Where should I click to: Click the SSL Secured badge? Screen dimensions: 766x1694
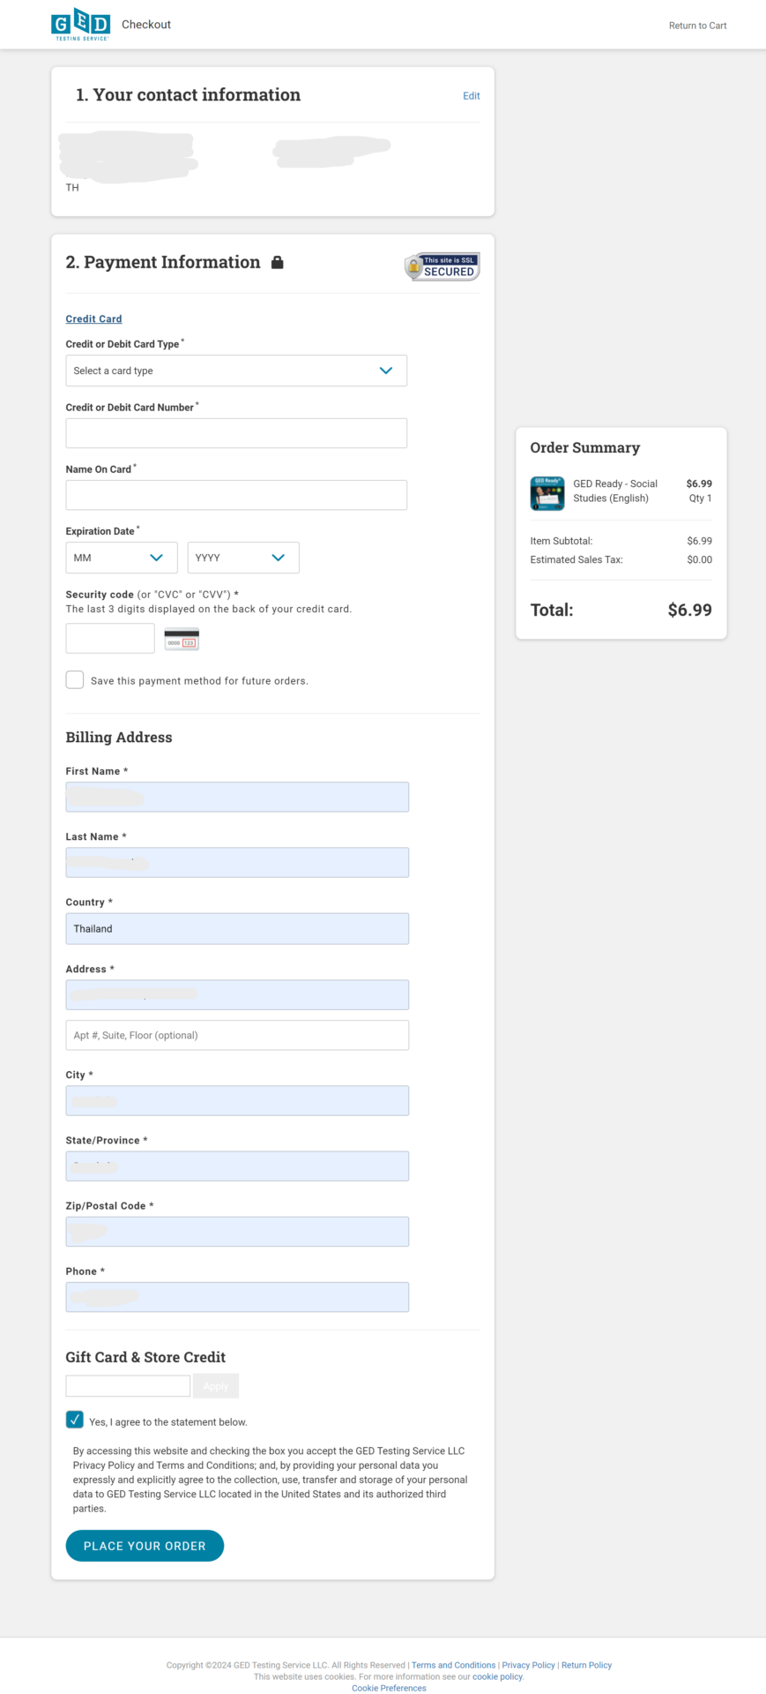pos(442,266)
